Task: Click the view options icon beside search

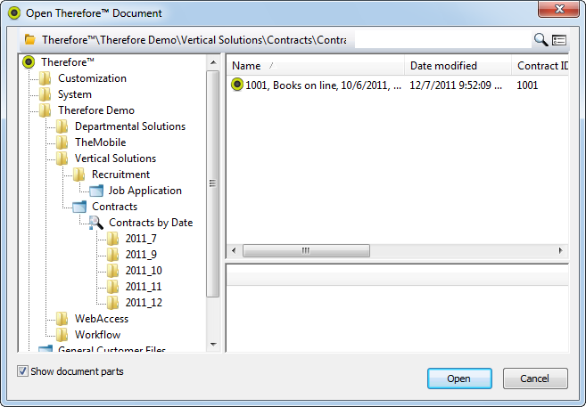Action: 559,39
